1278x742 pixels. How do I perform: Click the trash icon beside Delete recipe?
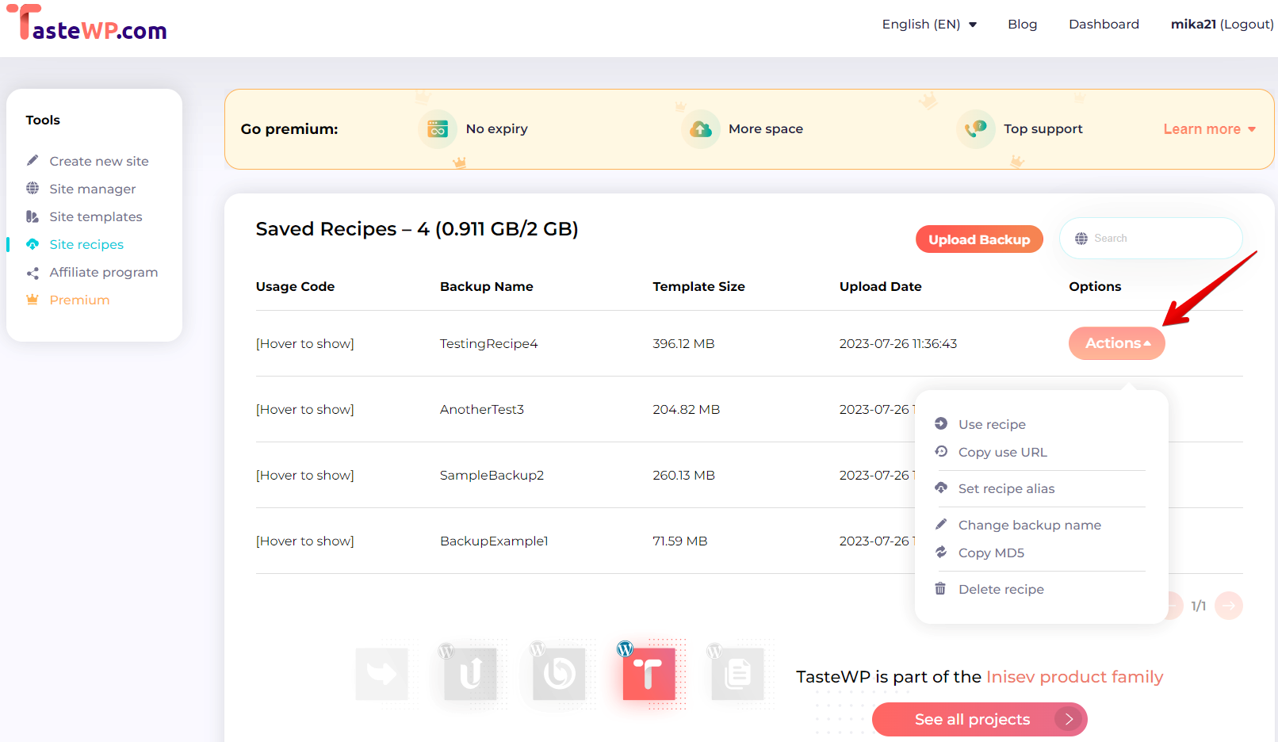940,588
